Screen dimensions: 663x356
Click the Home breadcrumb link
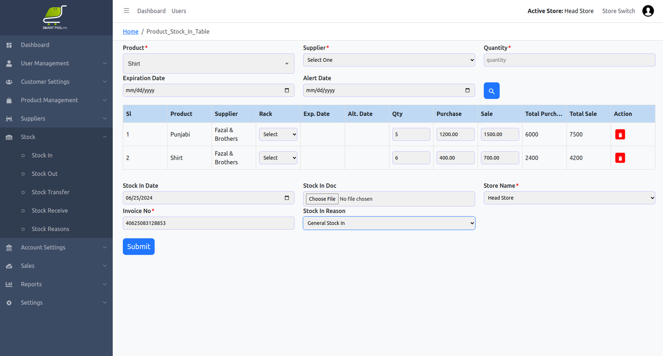tap(131, 31)
